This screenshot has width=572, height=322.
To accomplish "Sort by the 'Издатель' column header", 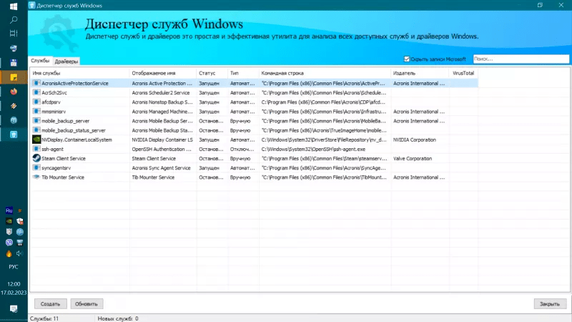I will click(420, 73).
